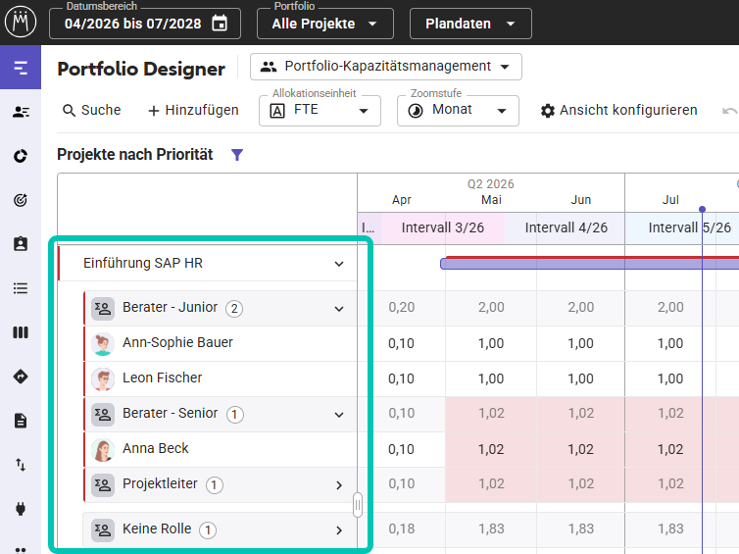This screenshot has width=739, height=554.
Task: Open the Zoomstufe Monat dropdown
Action: coord(458,111)
